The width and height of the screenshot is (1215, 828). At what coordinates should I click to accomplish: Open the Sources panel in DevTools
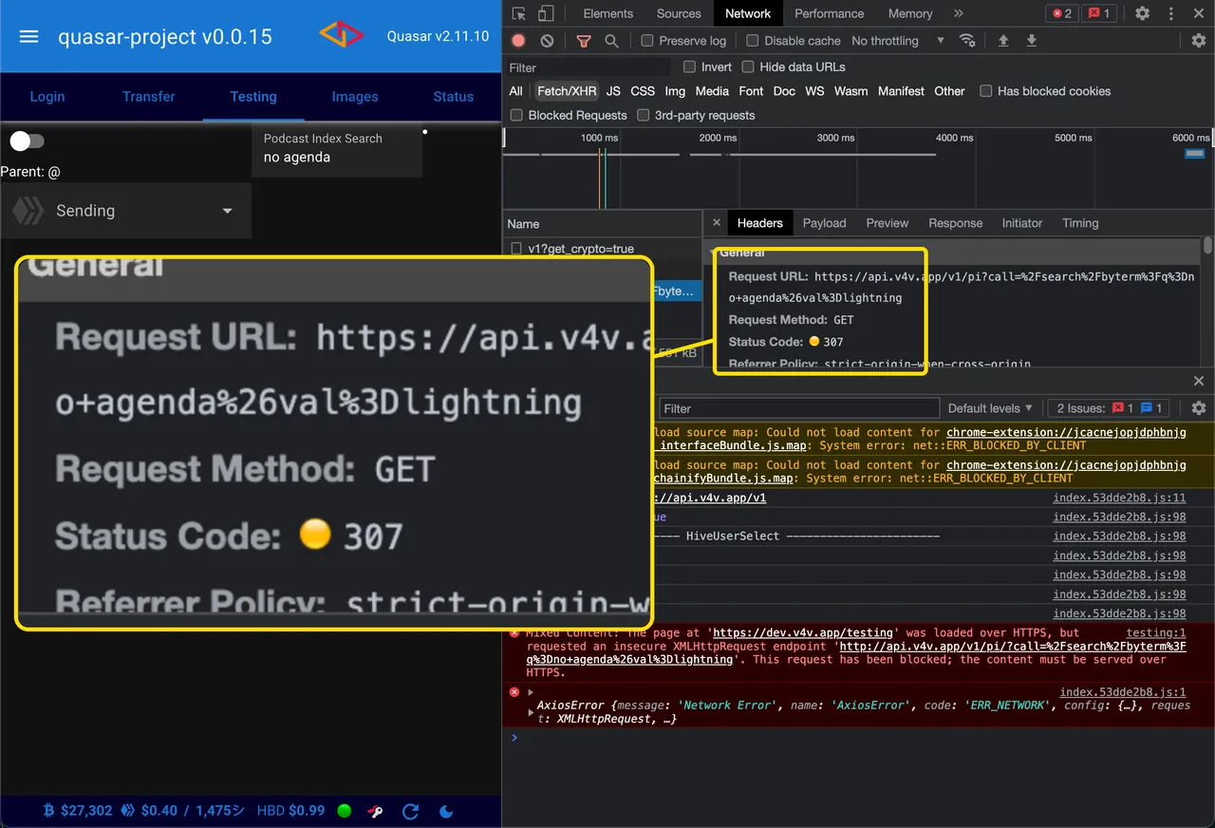679,13
